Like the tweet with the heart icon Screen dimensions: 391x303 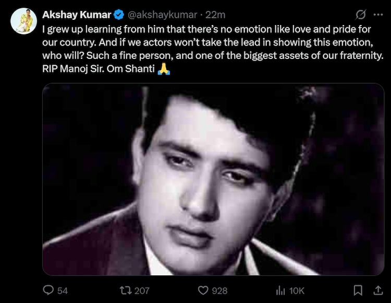pyautogui.click(x=204, y=290)
